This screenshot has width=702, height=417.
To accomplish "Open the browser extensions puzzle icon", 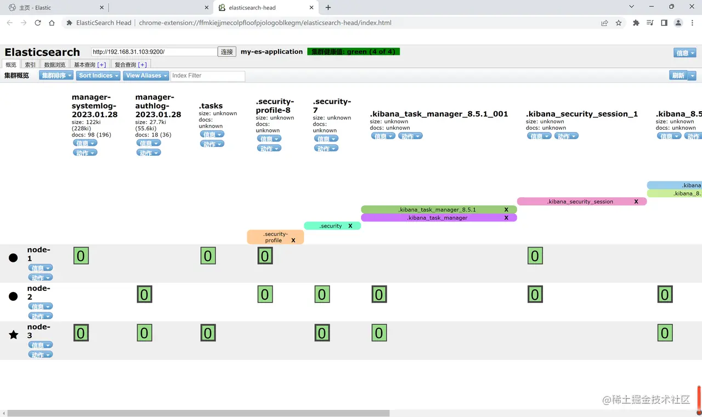I will pyautogui.click(x=636, y=23).
